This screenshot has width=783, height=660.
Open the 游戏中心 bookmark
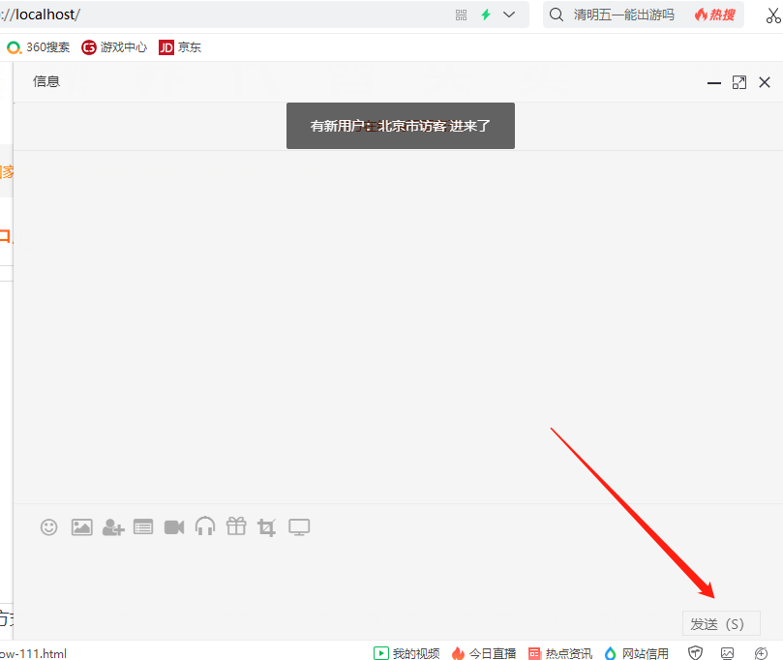(x=114, y=47)
